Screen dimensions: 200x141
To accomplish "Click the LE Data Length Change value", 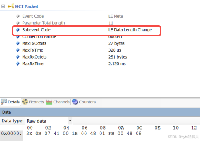I will [130, 30].
